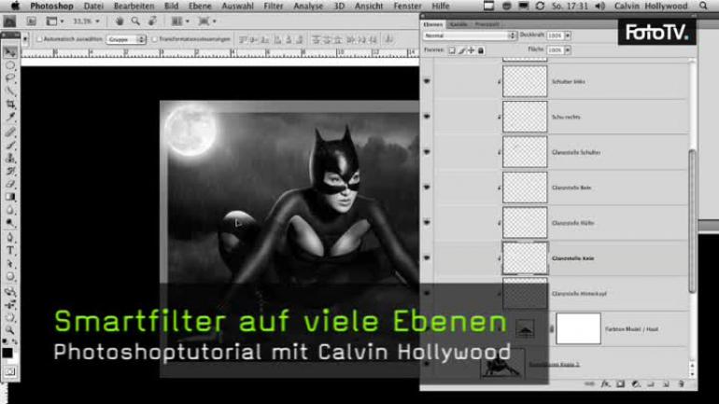
Task: Select the Type tool
Action: click(9, 251)
